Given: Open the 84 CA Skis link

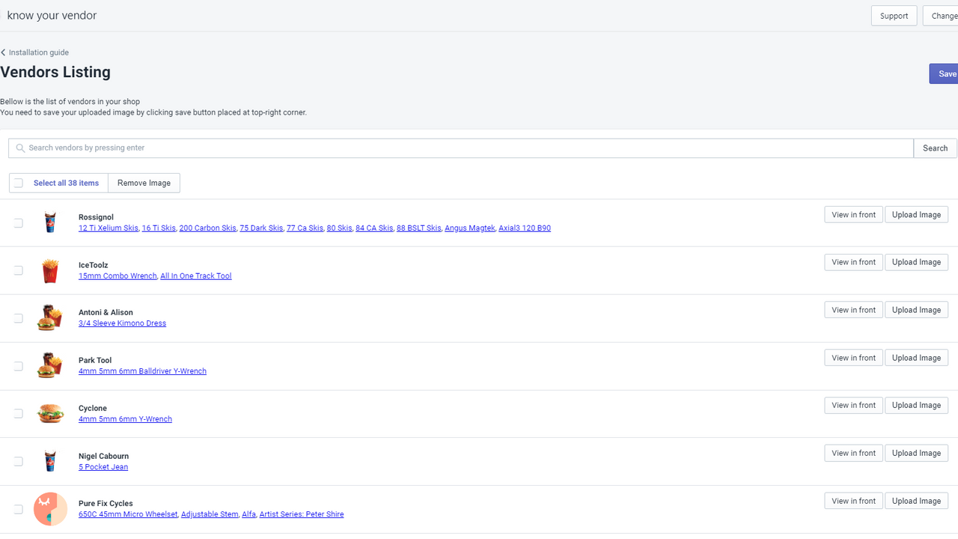Looking at the screenshot, I should point(374,228).
